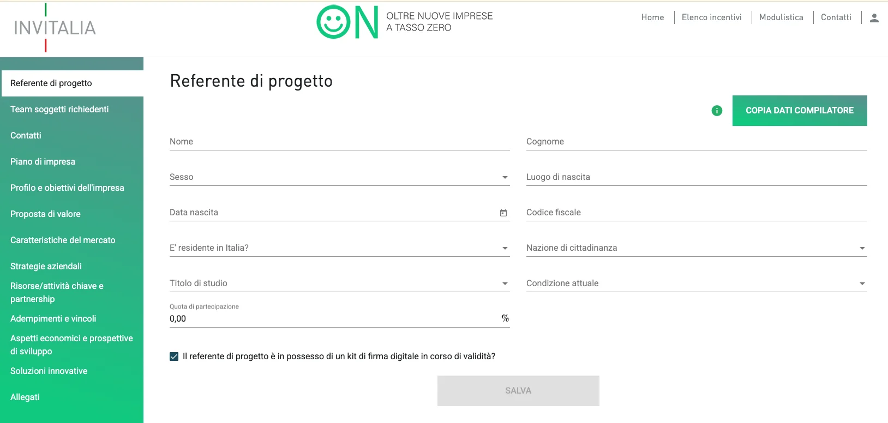Image resolution: width=888 pixels, height=423 pixels.
Task: Click the COPIA DATI COMPILATORE button
Action: 799,111
